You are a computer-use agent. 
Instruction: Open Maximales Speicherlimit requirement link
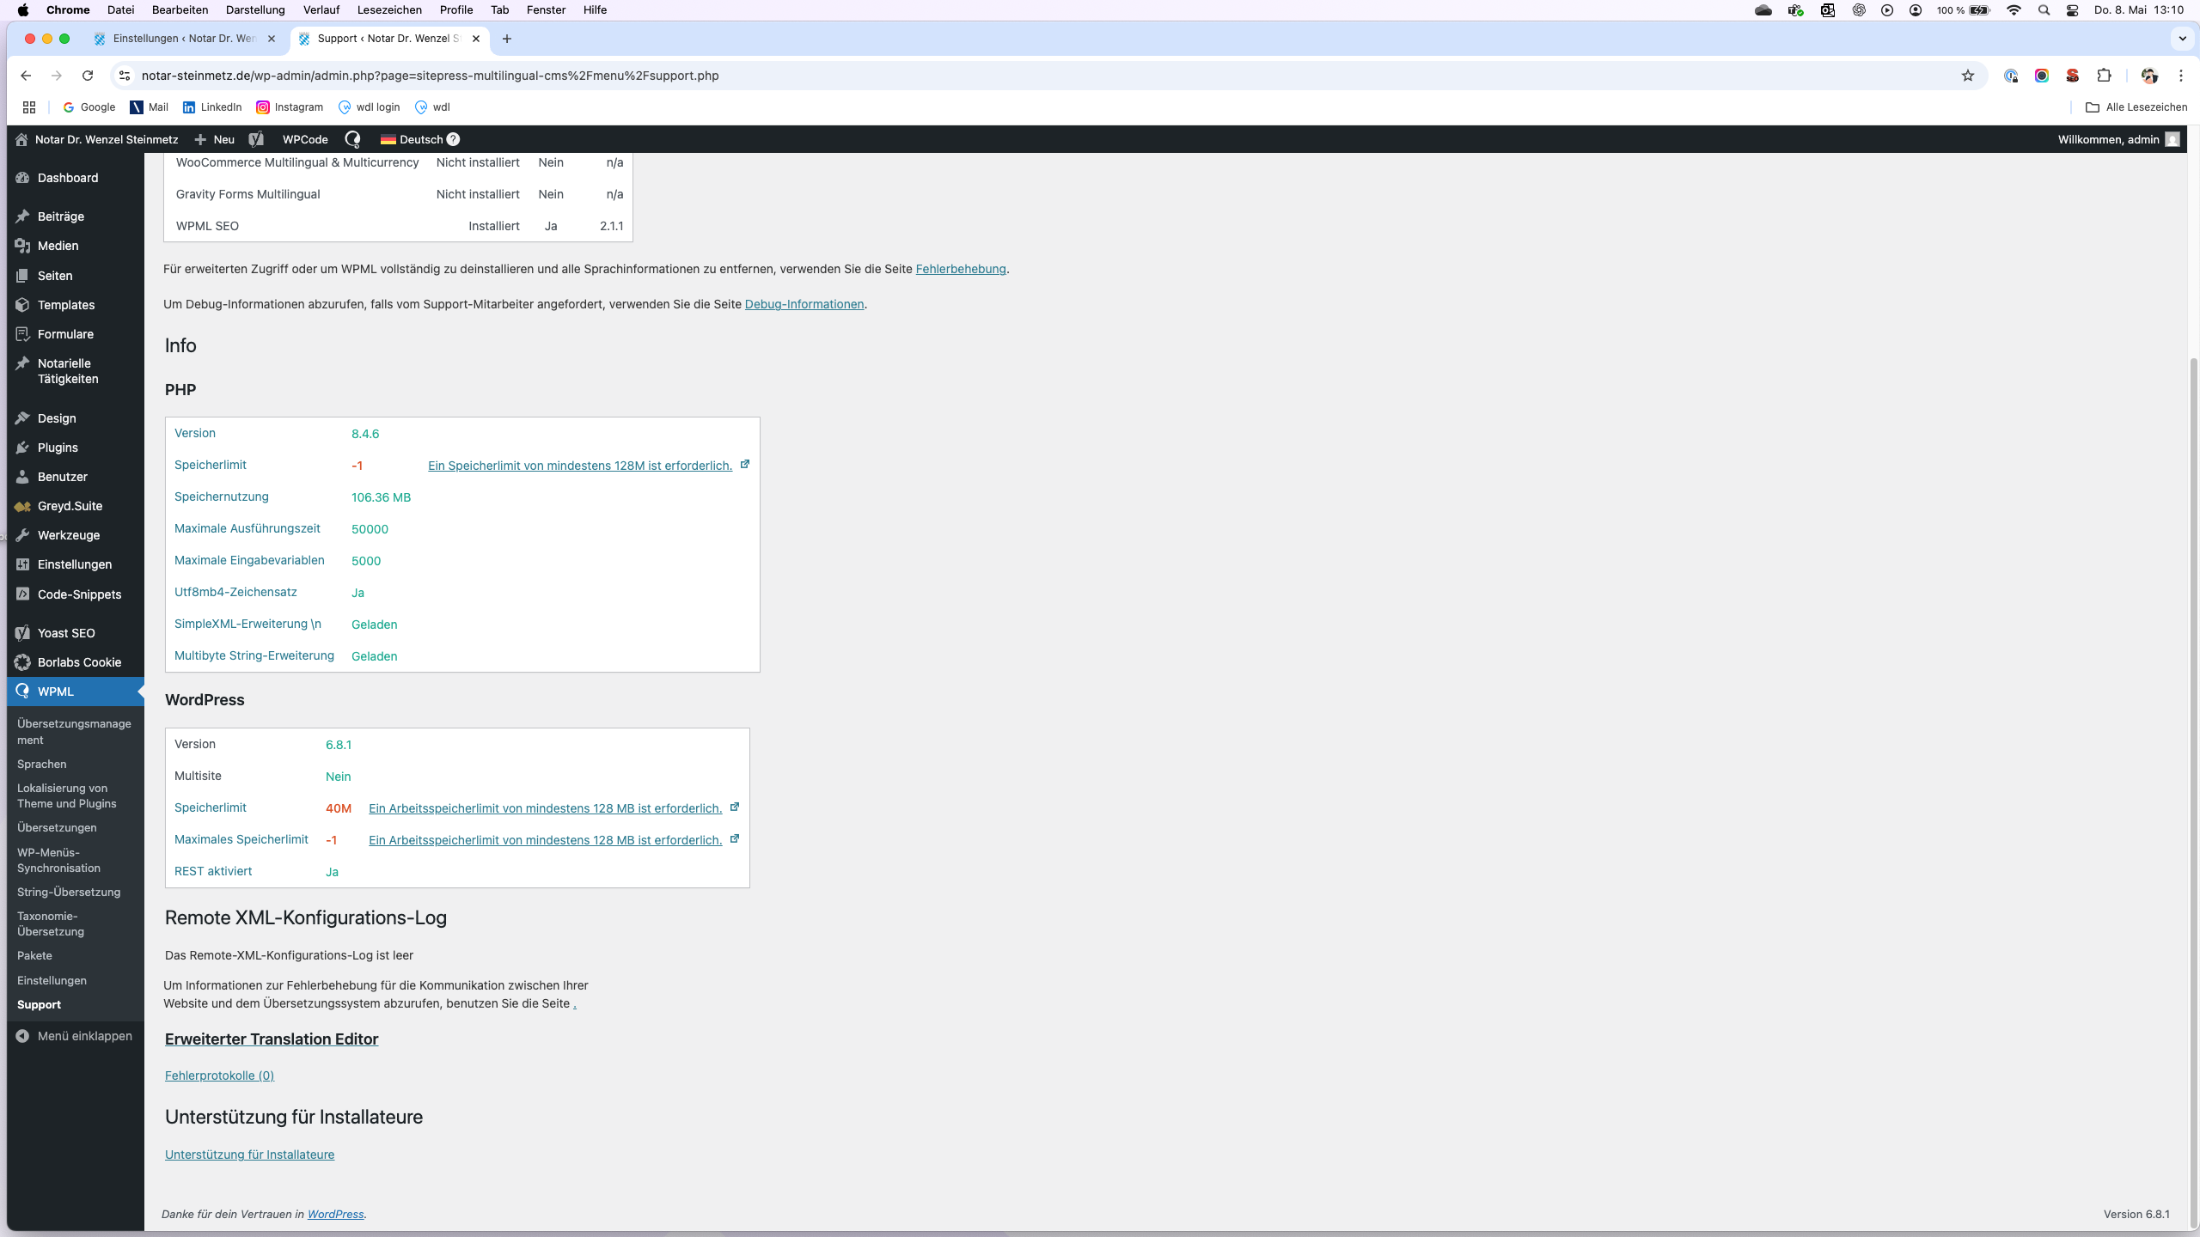pos(546,840)
